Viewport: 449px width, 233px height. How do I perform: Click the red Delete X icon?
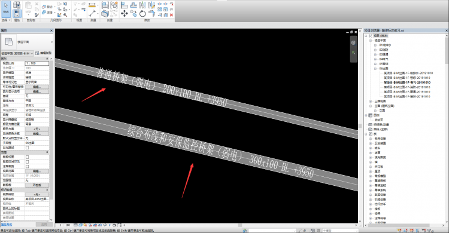(172, 14)
